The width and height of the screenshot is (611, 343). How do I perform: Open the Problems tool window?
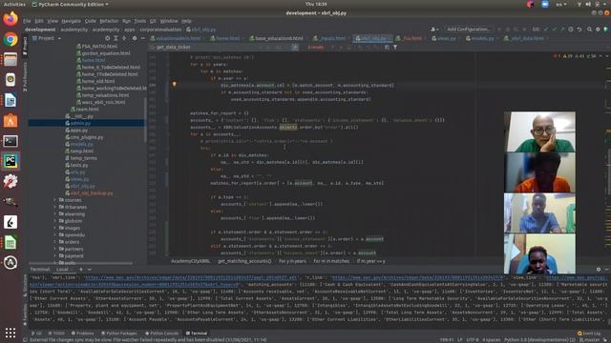click(83, 333)
